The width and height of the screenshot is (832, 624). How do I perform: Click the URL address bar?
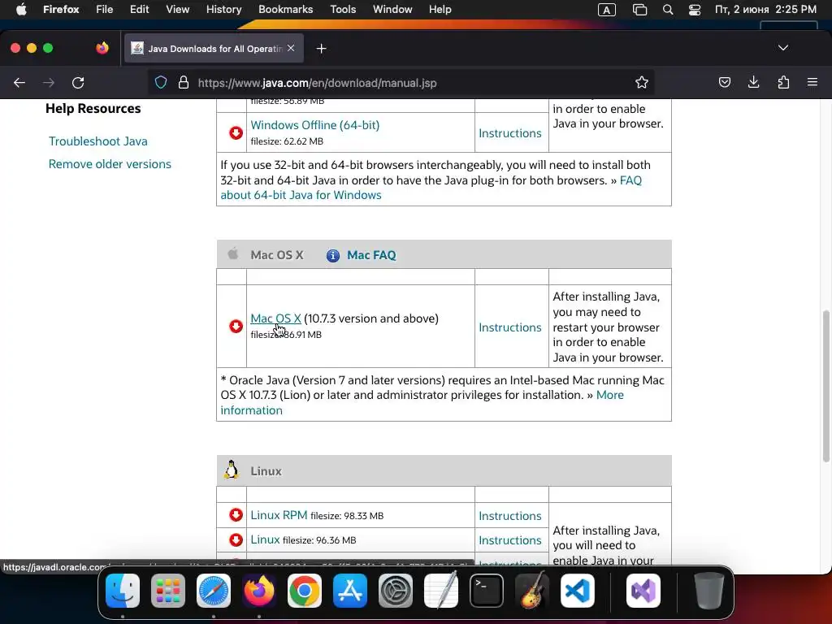401,83
